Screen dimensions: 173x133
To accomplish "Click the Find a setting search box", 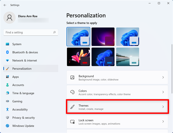I will pos(31,32).
